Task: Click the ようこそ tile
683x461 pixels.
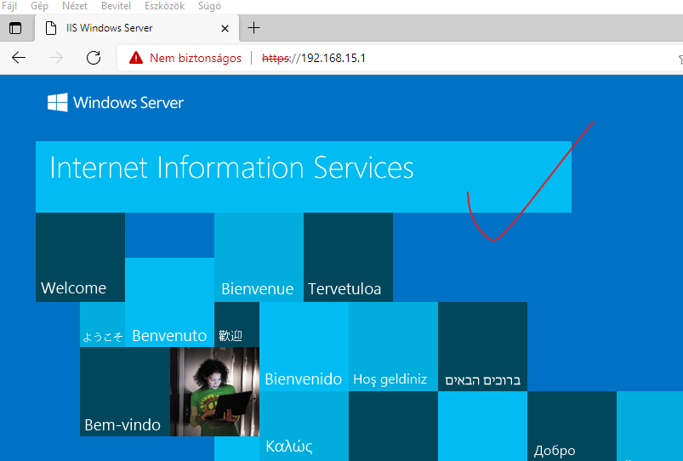Action: [x=102, y=325]
